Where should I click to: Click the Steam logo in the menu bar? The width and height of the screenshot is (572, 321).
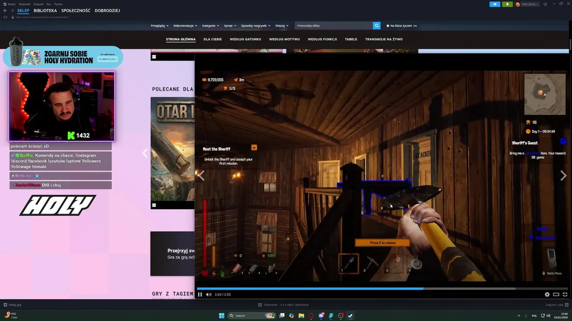(x=5, y=4)
